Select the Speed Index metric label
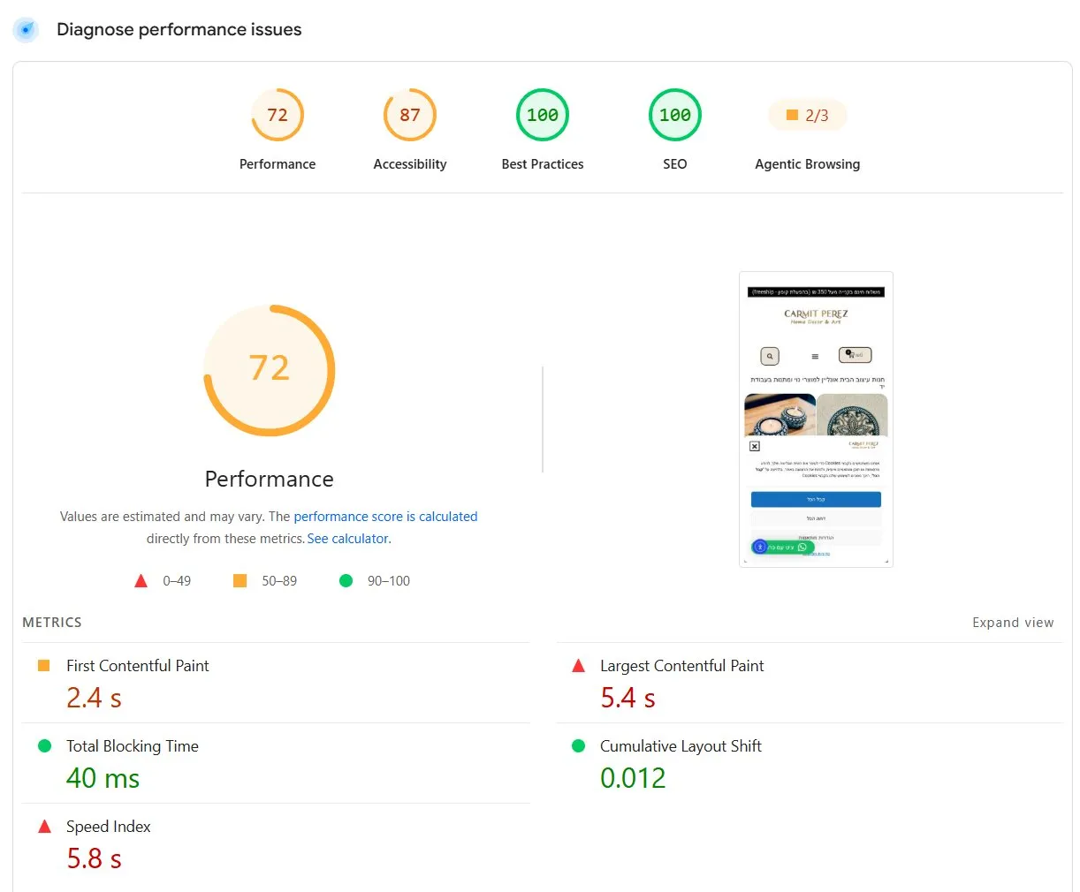The image size is (1080, 892). tap(109, 827)
